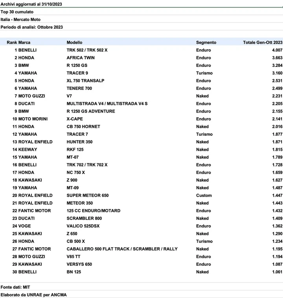Click the TRACER 9 Turismo segment cell
This screenshot has height=298, width=283.
click(x=204, y=73)
